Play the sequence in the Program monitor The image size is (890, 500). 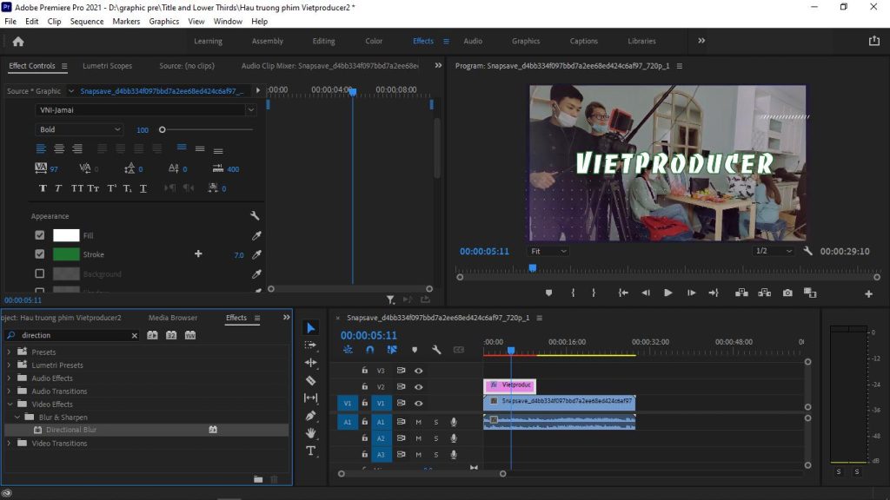point(667,293)
